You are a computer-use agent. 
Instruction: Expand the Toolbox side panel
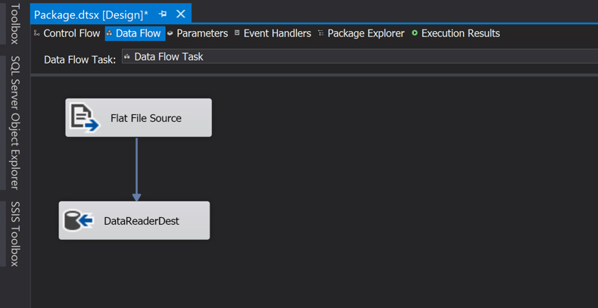coord(14,24)
